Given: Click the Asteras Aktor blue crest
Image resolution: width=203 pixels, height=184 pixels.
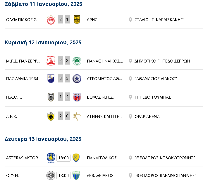Looking at the screenshot, I should pos(51,158).
